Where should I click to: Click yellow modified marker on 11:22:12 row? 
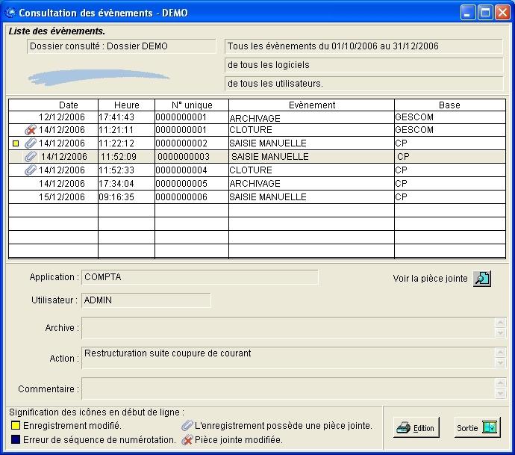[x=16, y=143]
